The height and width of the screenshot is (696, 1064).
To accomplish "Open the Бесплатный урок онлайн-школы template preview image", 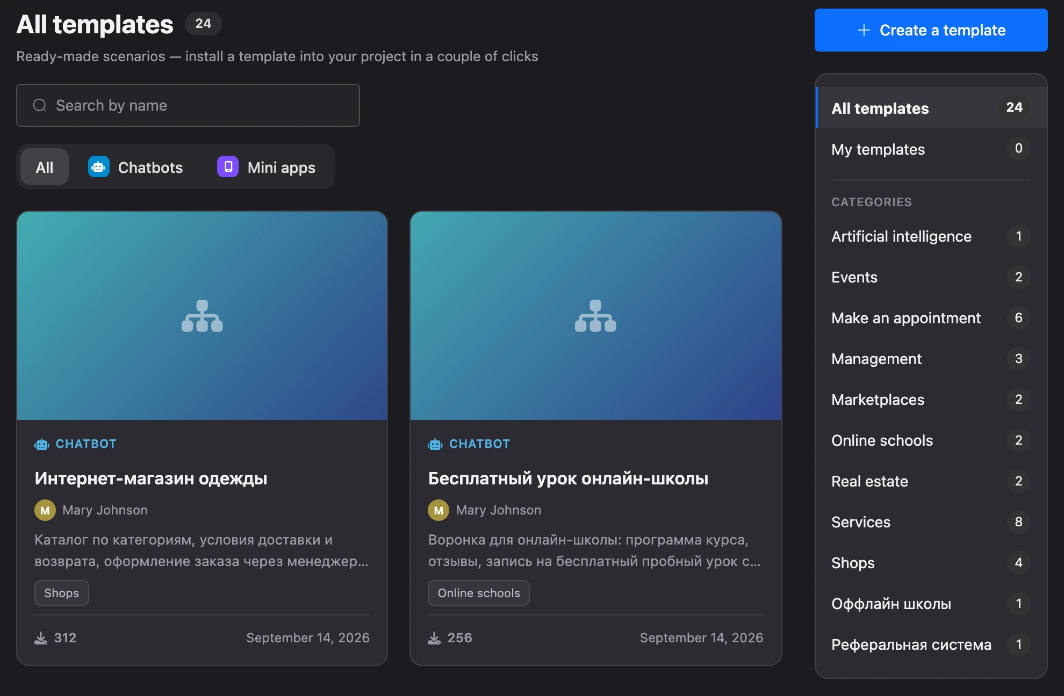I will click(x=595, y=316).
